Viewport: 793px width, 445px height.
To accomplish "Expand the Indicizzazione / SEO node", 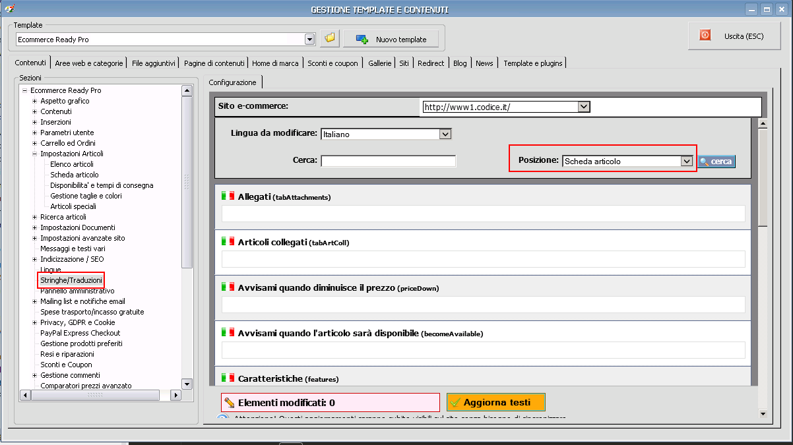I will [x=34, y=259].
